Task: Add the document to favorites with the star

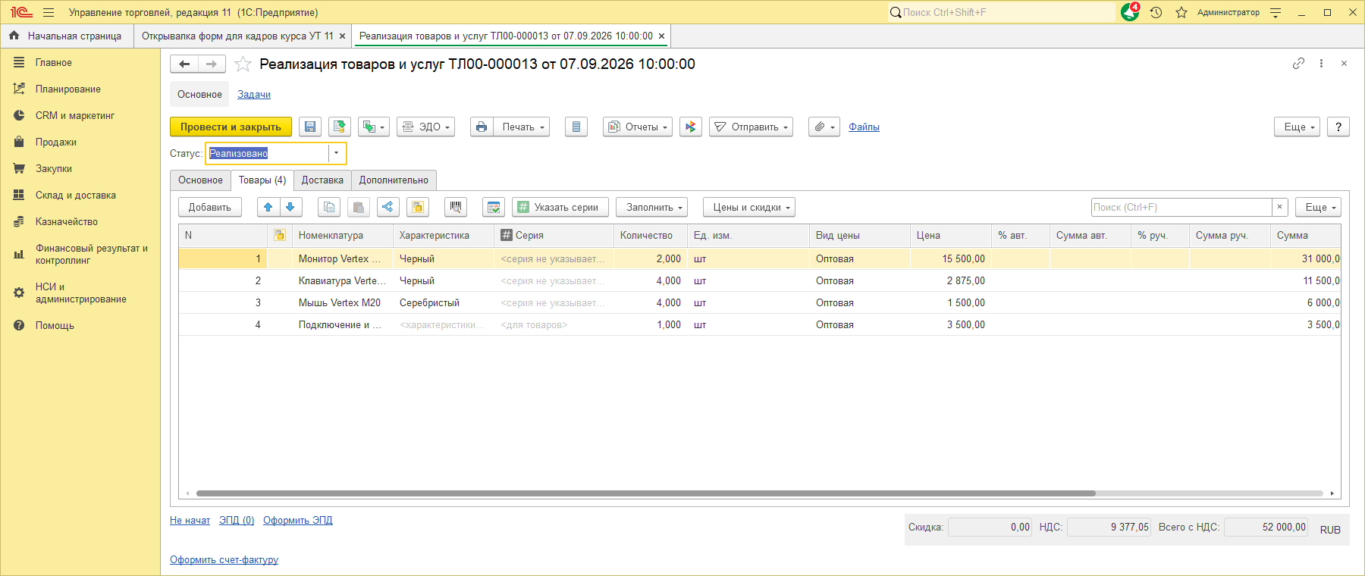Action: click(x=243, y=64)
